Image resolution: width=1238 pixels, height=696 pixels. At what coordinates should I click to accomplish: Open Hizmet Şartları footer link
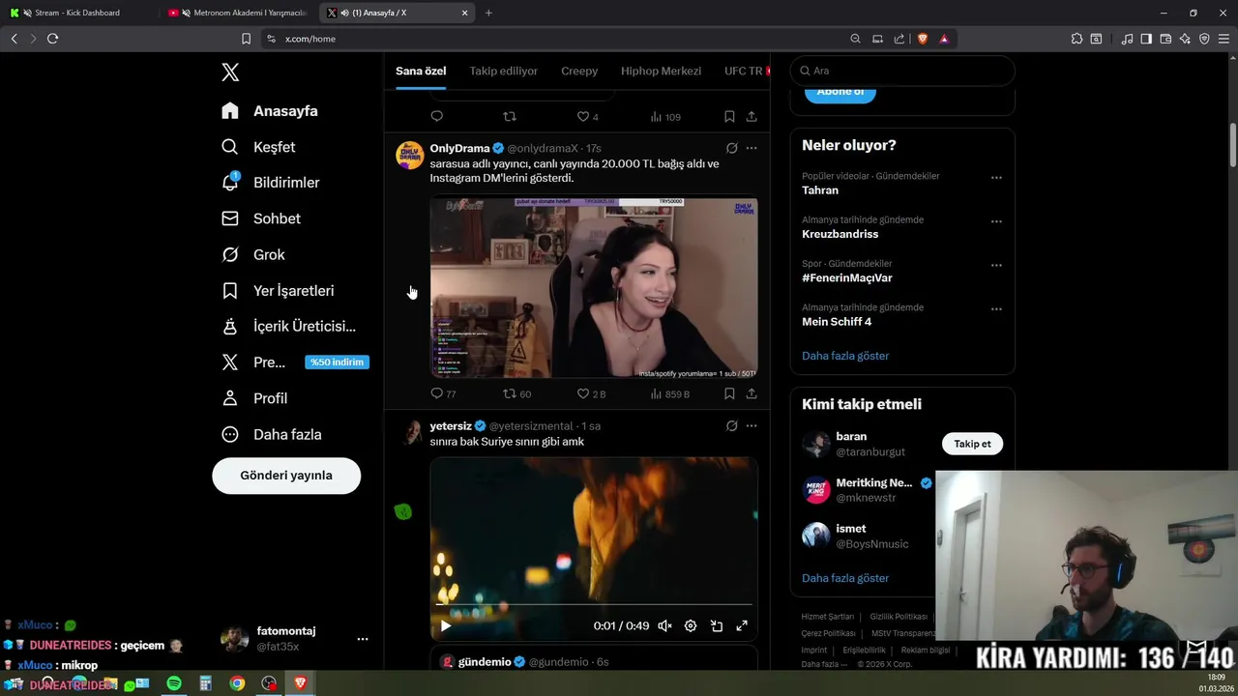(828, 617)
